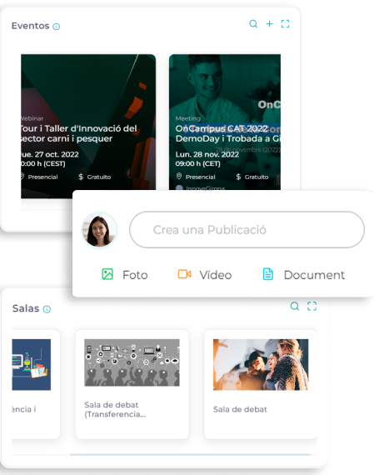
Task: Click the 'Sala de debat' title of last card
Action: tap(240, 409)
